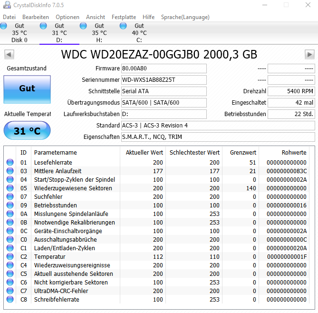Click status orb for Wiederzugewiesene Sektoren row
This screenshot has width=318, height=313.
(10, 188)
